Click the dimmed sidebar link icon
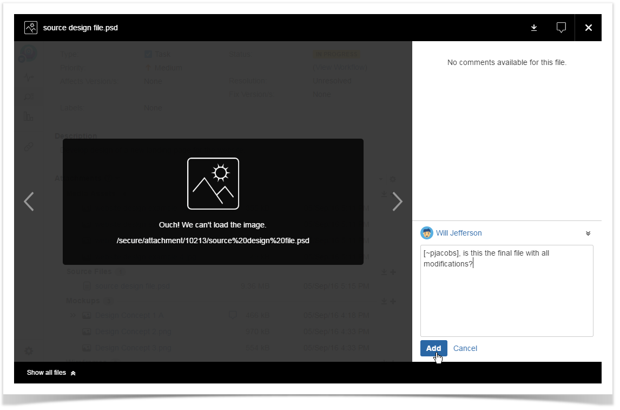Image resolution: width=620 pixels, height=410 pixels. 29,147
